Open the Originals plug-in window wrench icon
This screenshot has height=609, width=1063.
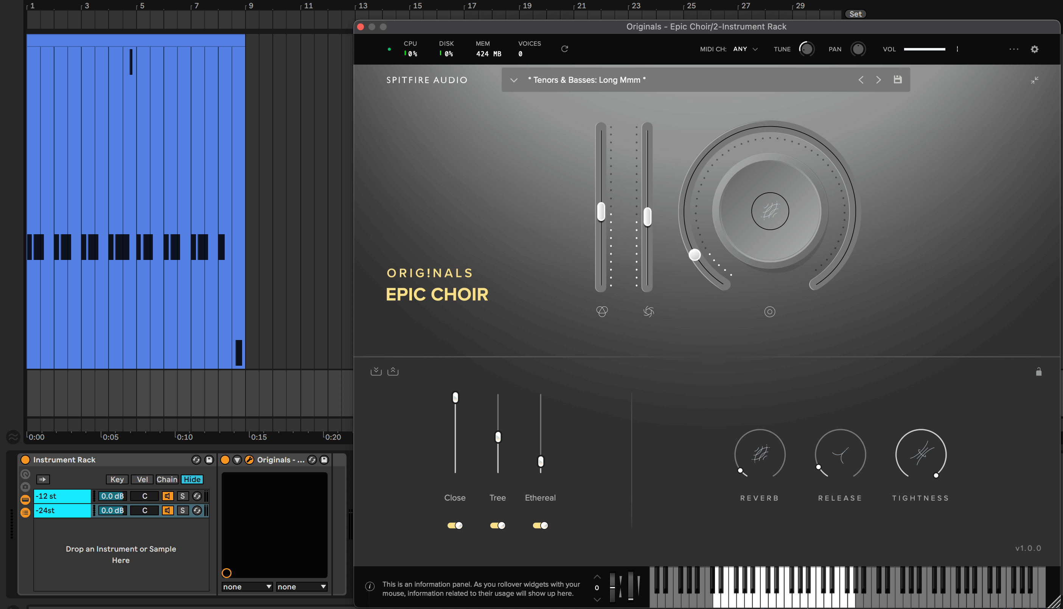click(x=249, y=460)
